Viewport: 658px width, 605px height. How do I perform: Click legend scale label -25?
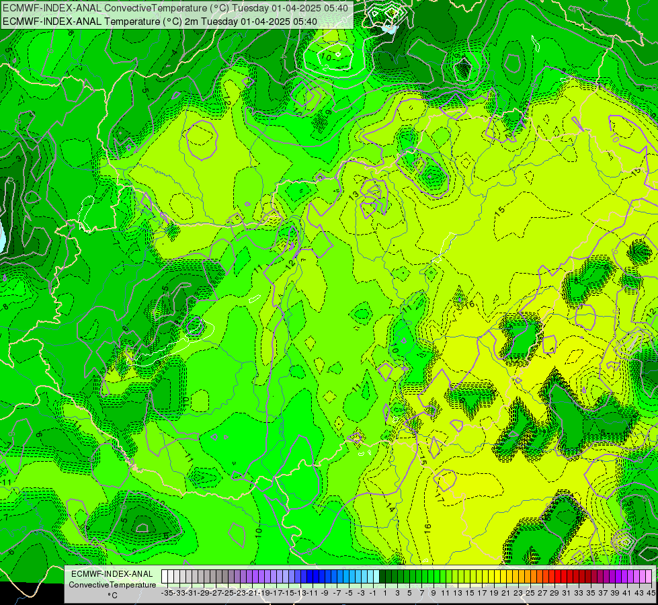tap(229, 593)
